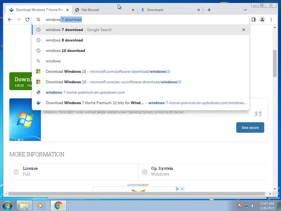
Task: Click magnifier icon beside windows suggestion
Action: pos(38,61)
